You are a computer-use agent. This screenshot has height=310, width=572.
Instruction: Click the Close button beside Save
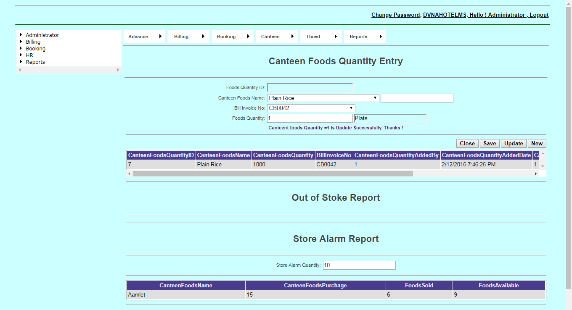[x=467, y=143]
